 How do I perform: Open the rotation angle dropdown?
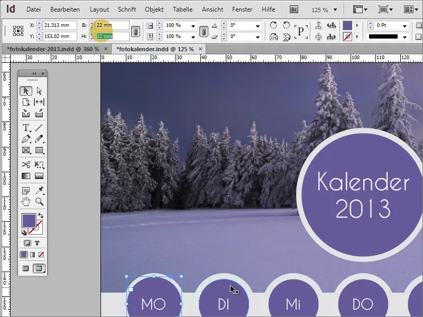258,26
